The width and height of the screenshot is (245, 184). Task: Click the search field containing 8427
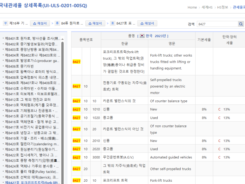click(x=217, y=24)
